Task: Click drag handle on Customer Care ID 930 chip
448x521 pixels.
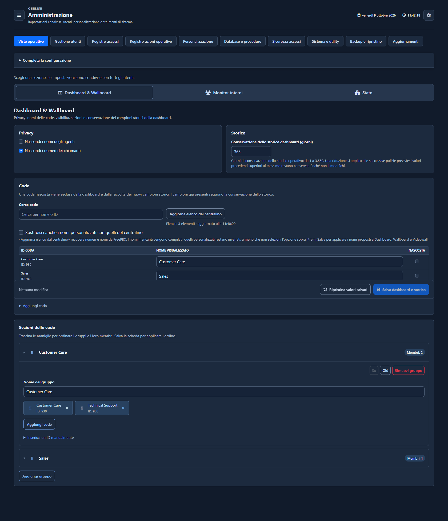Action: [30, 408]
